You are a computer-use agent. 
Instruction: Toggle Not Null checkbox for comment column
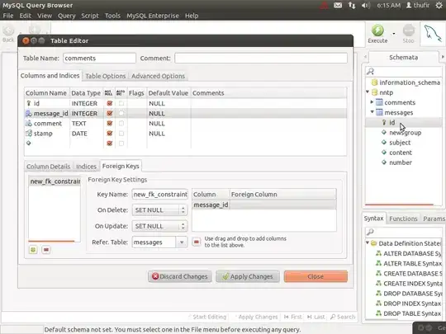click(110, 123)
